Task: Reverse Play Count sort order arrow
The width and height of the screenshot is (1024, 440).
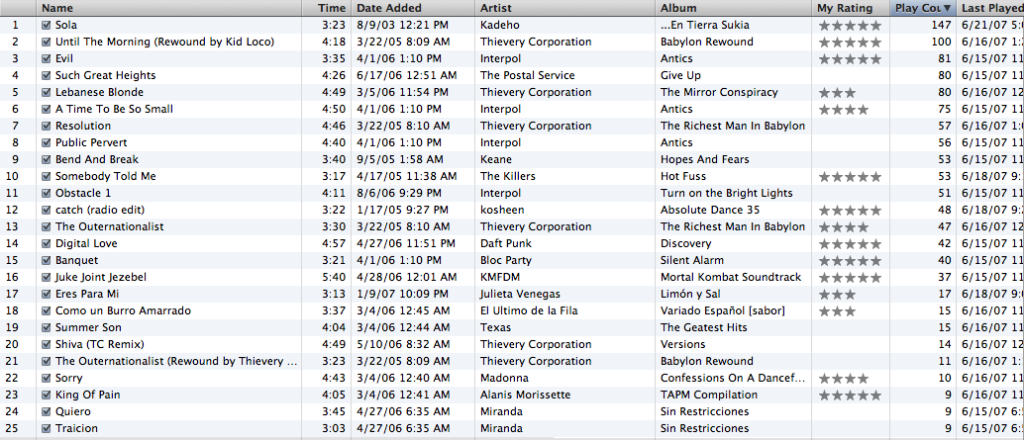Action: coord(947,9)
